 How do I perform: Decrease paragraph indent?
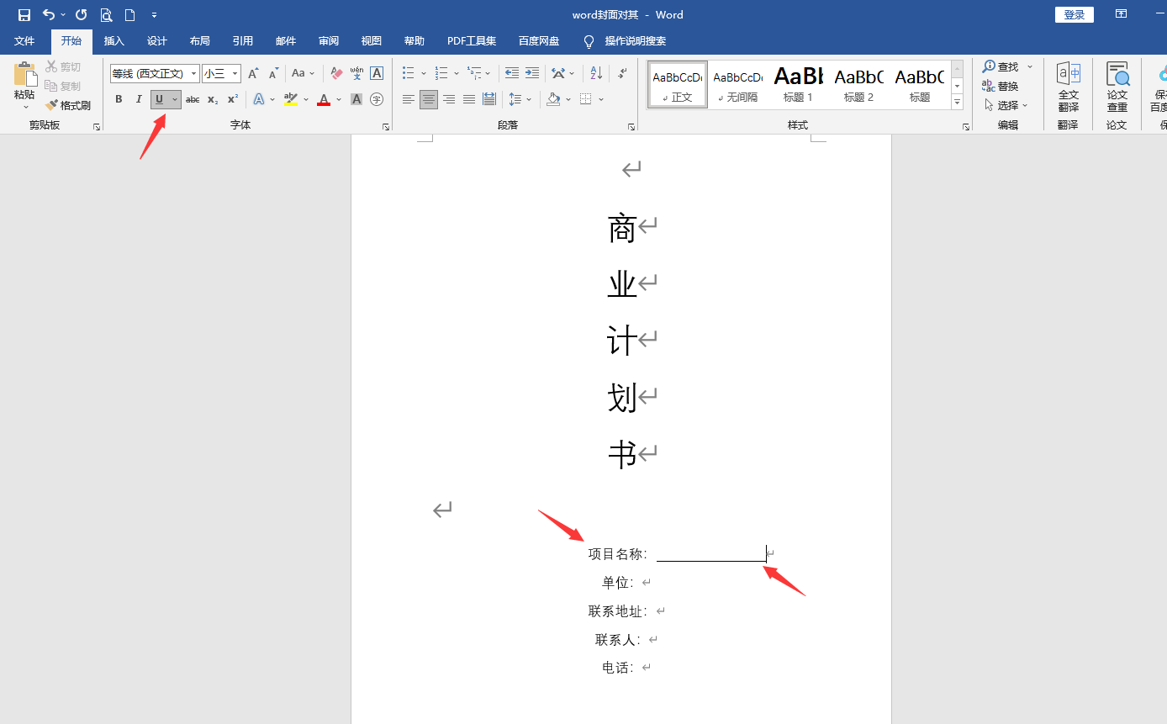pyautogui.click(x=512, y=74)
